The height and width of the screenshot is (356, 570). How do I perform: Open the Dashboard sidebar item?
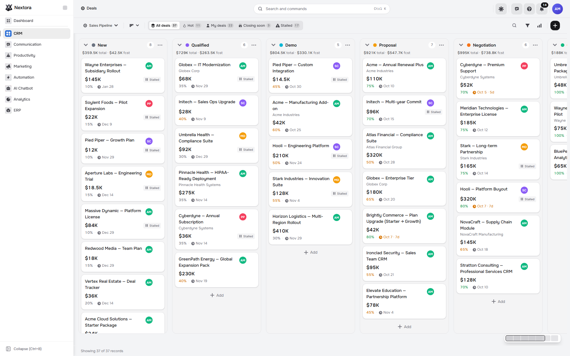pyautogui.click(x=37, y=21)
